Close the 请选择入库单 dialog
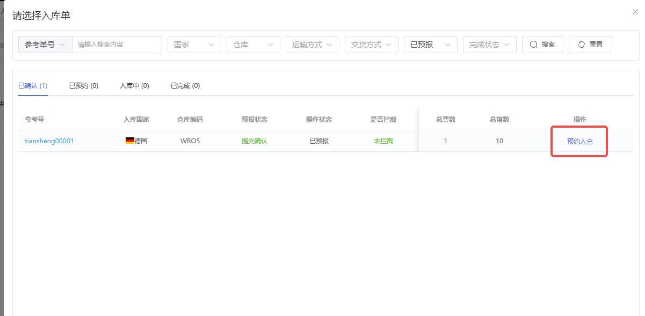The height and width of the screenshot is (316, 645). [x=635, y=12]
